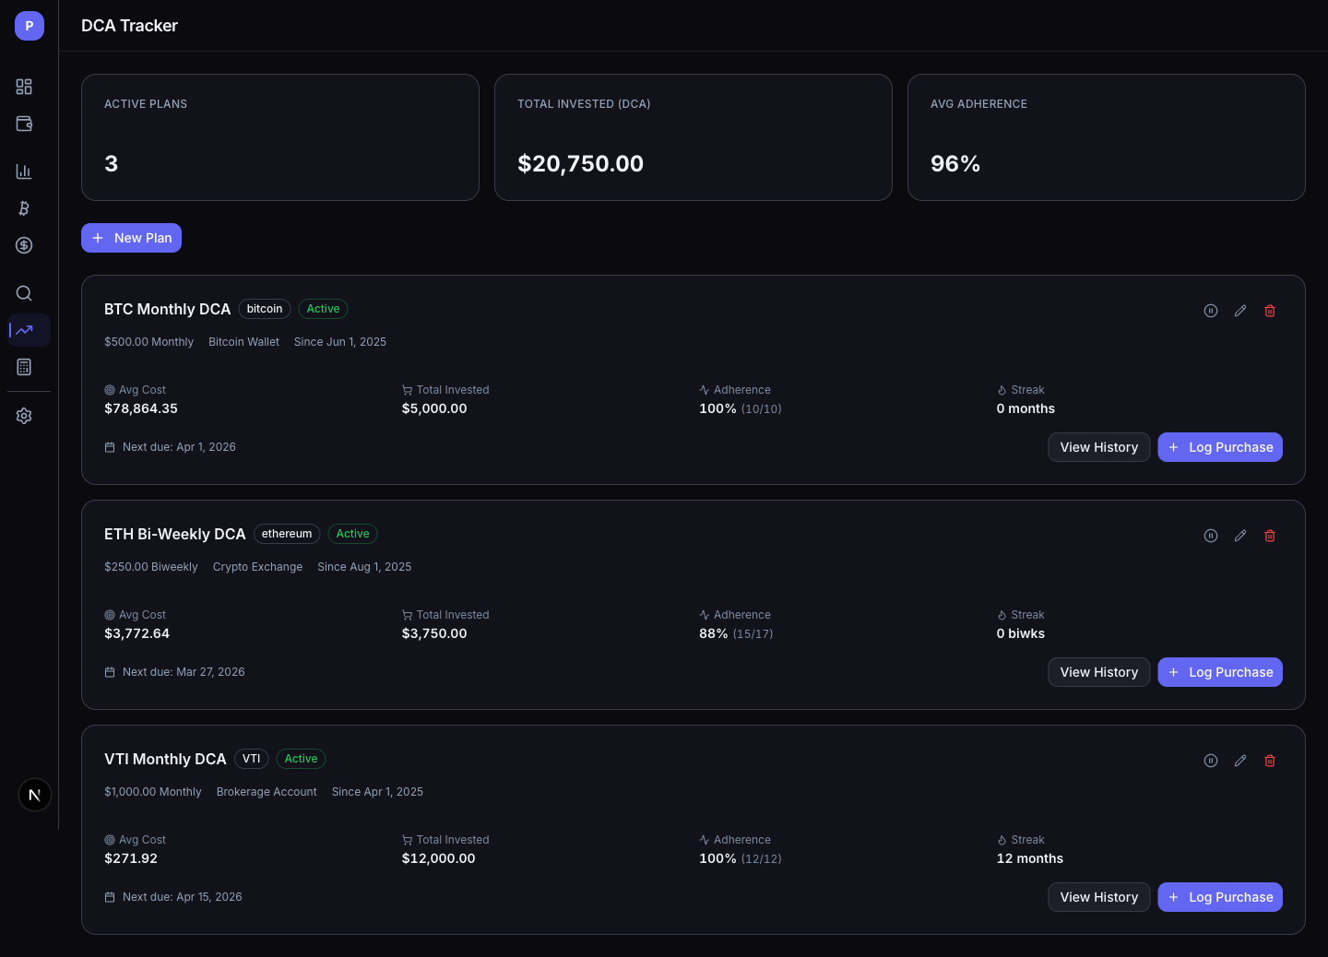Image resolution: width=1328 pixels, height=957 pixels.
Task: Open the Bitcoin icon in sidebar
Action: click(x=24, y=208)
